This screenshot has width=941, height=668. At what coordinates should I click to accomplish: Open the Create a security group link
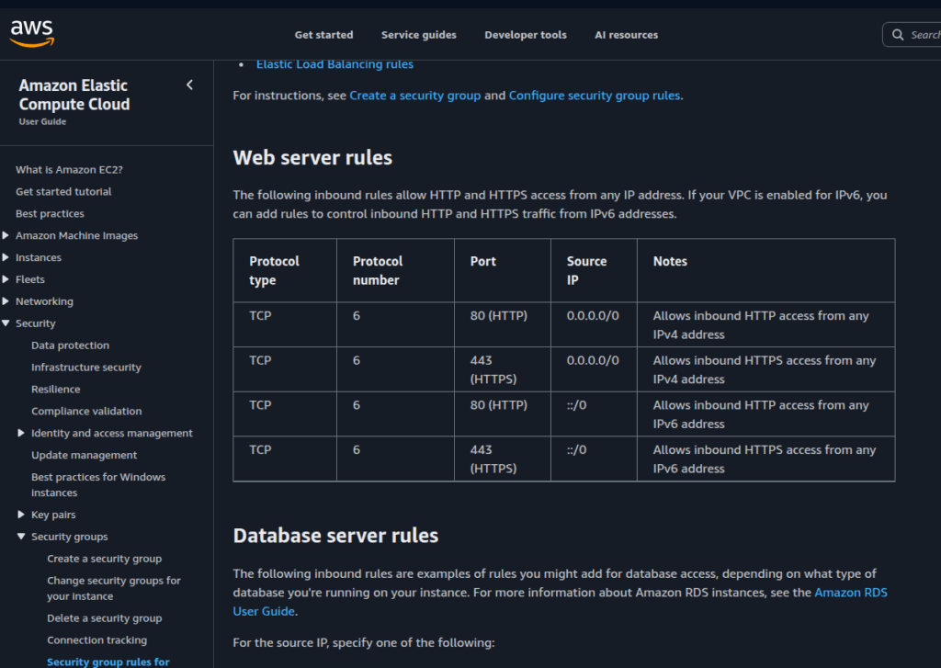click(x=415, y=95)
